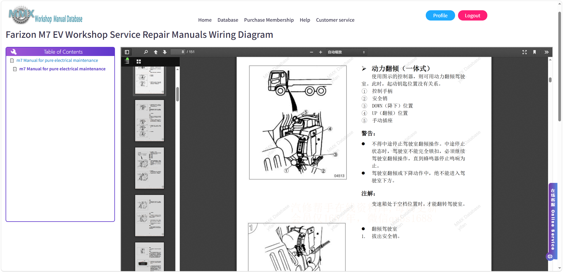Click the Logout button
Image resolution: width=563 pixels, height=272 pixels.
(x=472, y=16)
